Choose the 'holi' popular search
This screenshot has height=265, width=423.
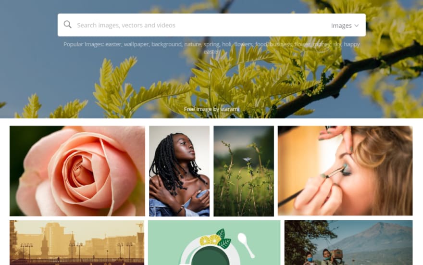pos(226,44)
